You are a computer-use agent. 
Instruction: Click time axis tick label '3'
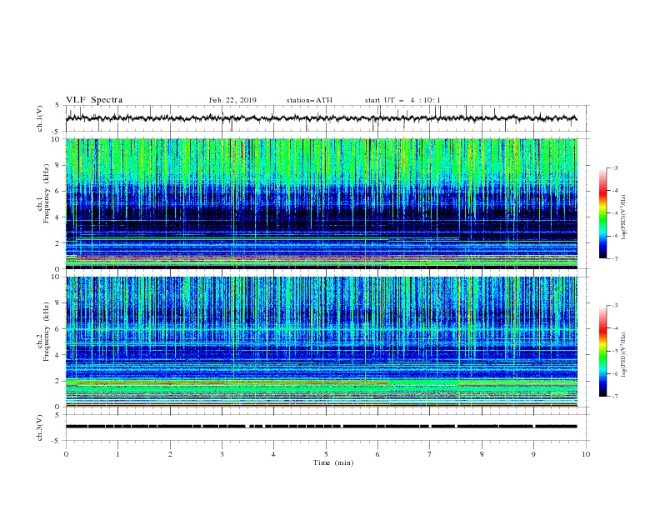[x=222, y=454]
